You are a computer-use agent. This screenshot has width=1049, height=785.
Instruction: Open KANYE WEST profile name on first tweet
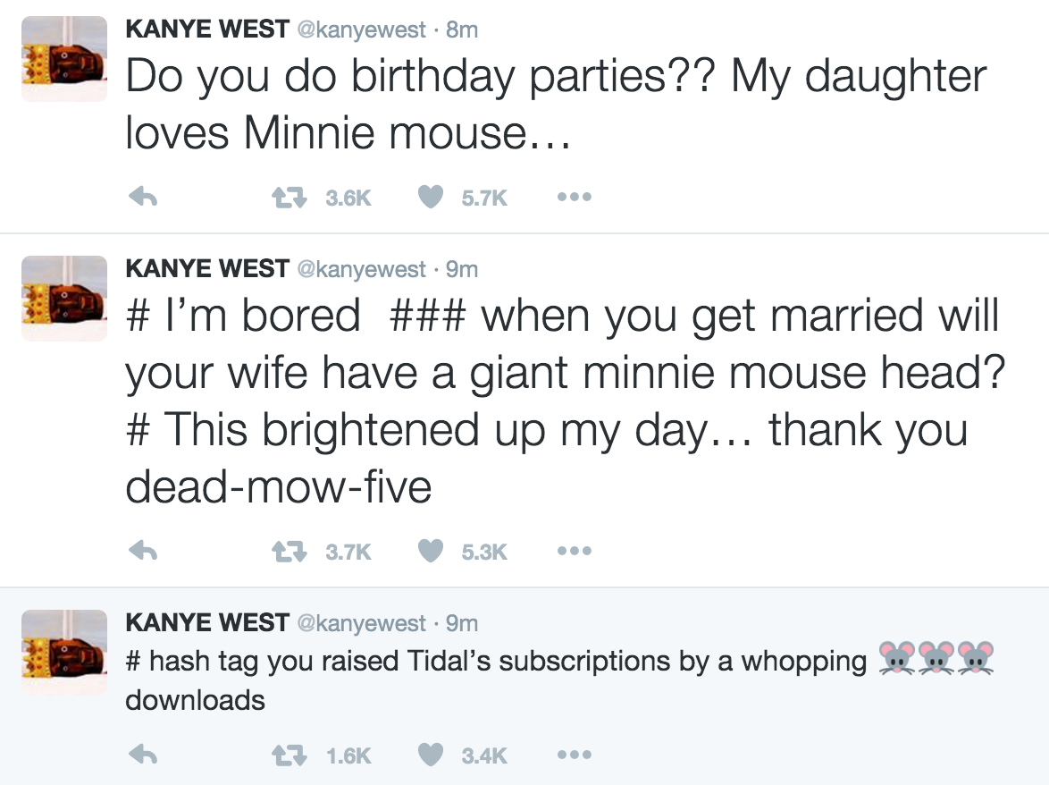pyautogui.click(x=207, y=30)
